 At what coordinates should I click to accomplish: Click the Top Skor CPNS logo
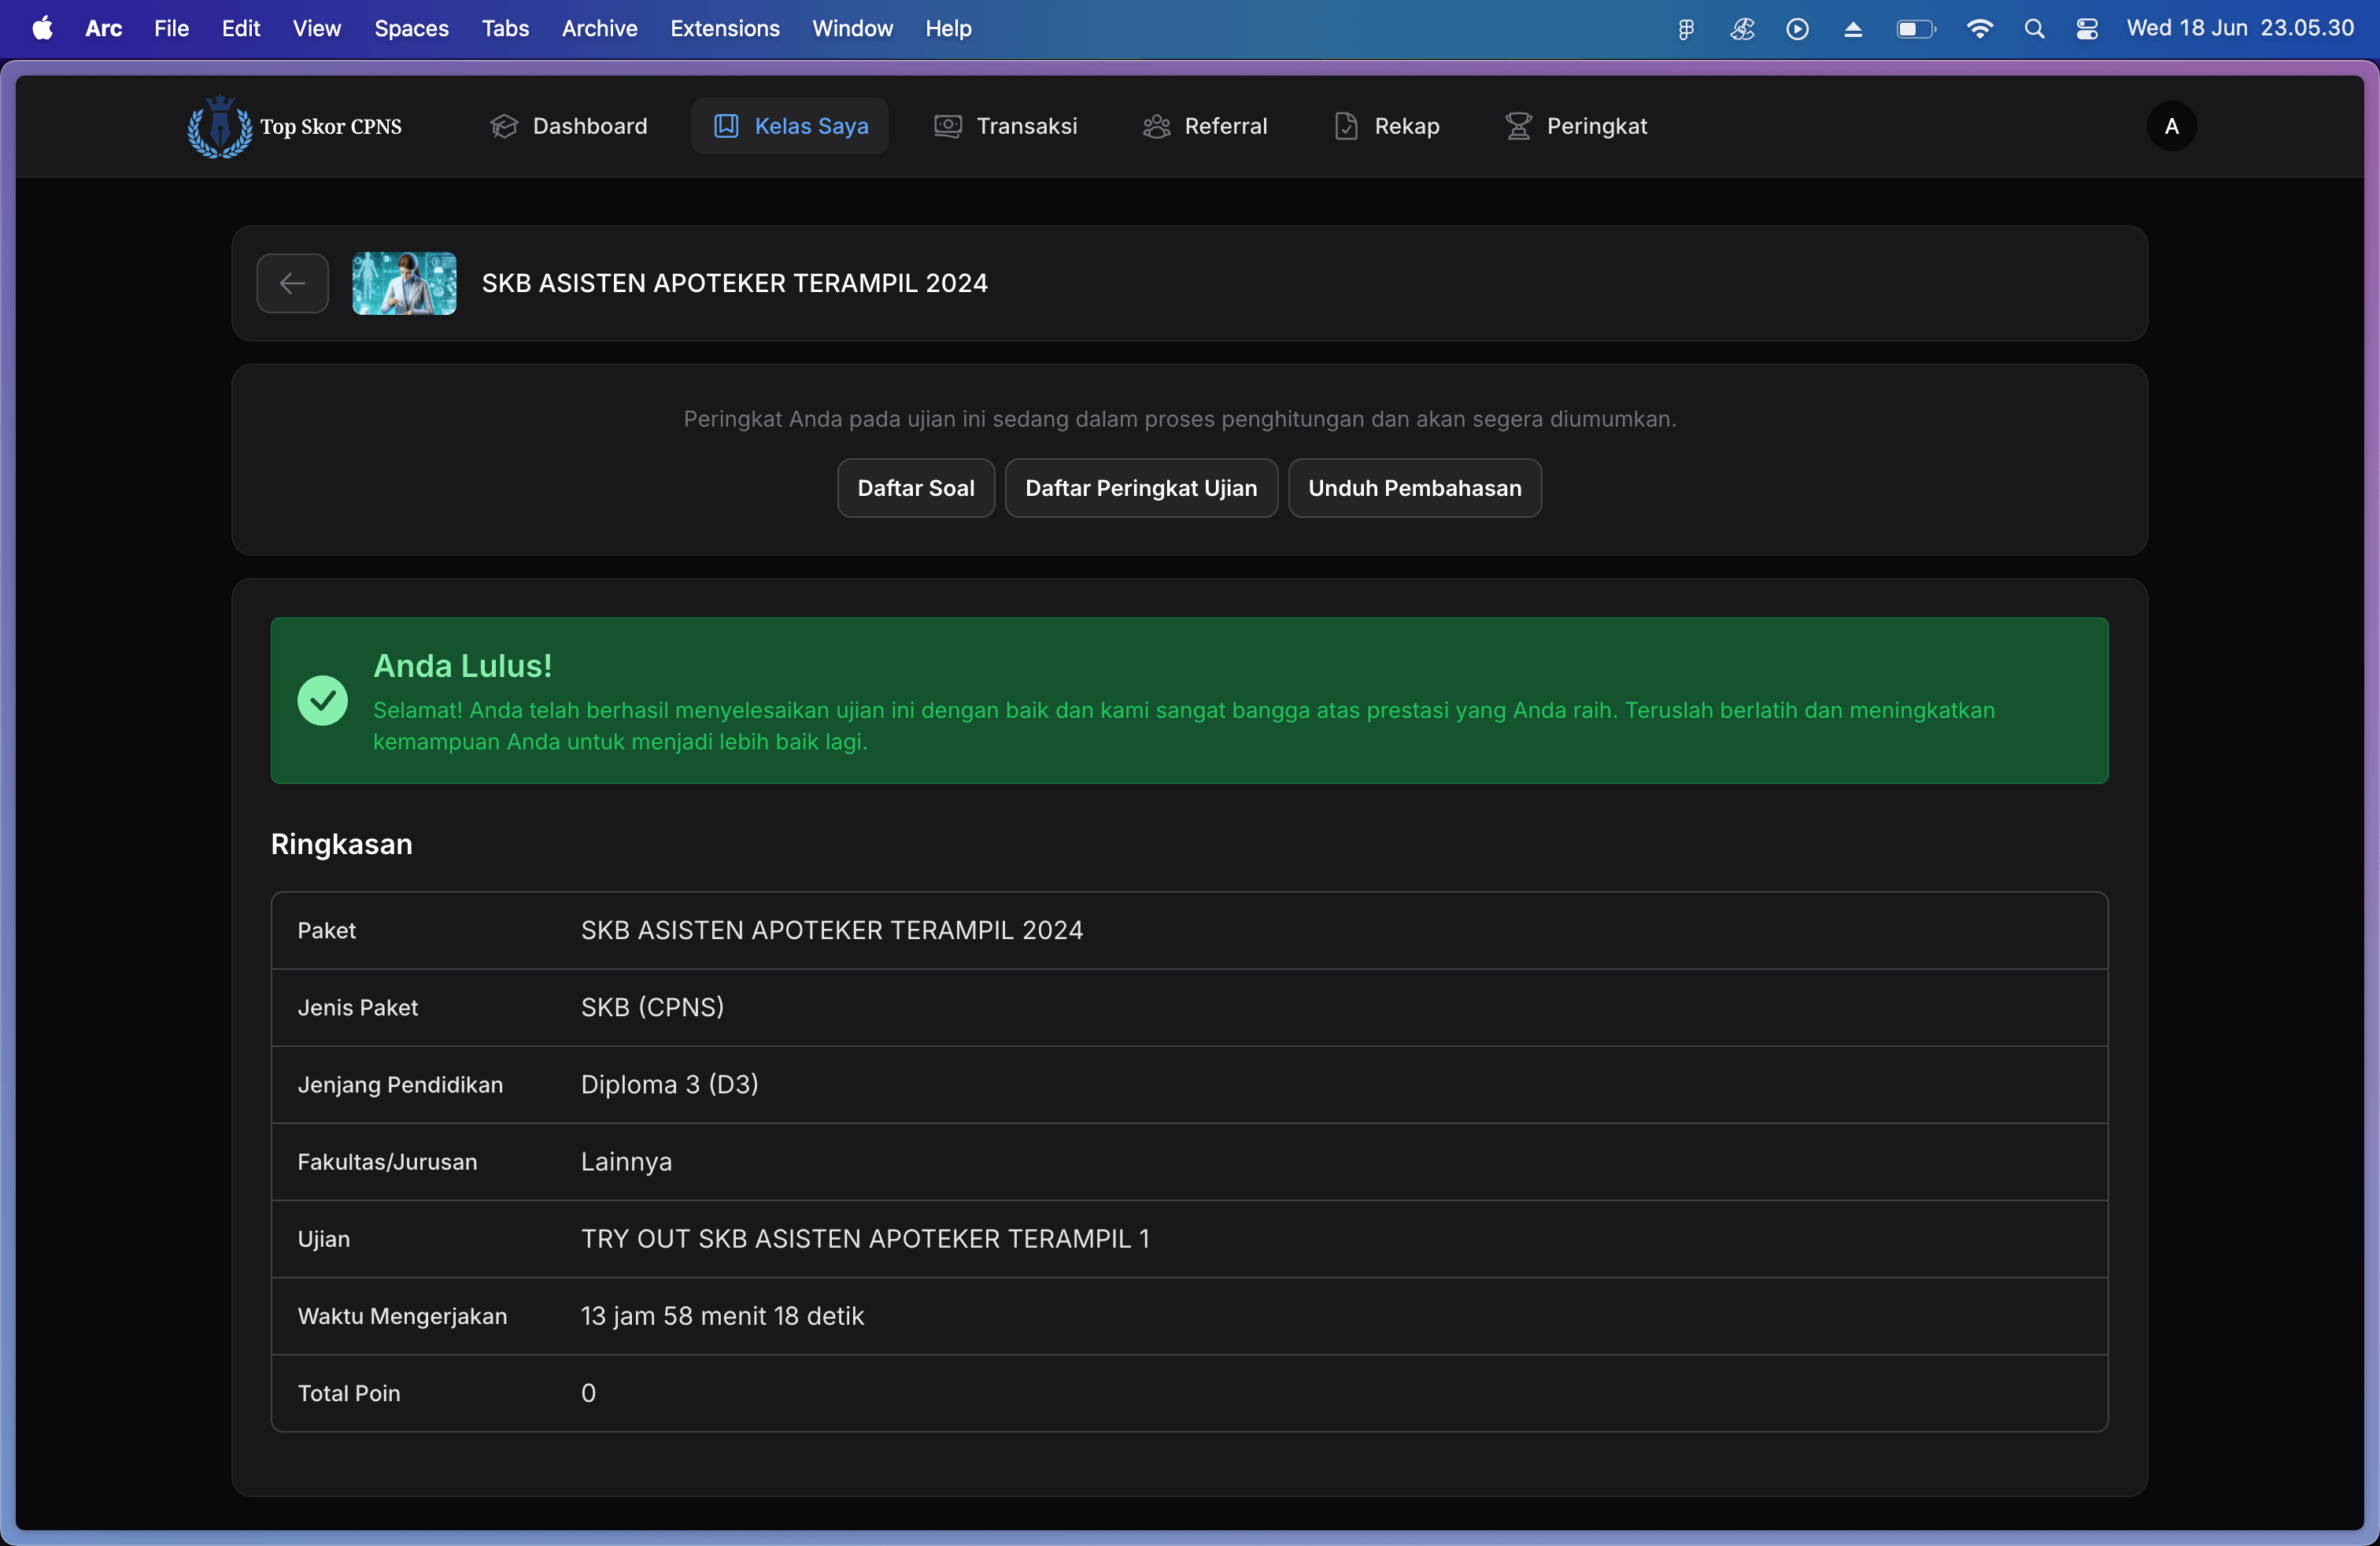[294, 126]
